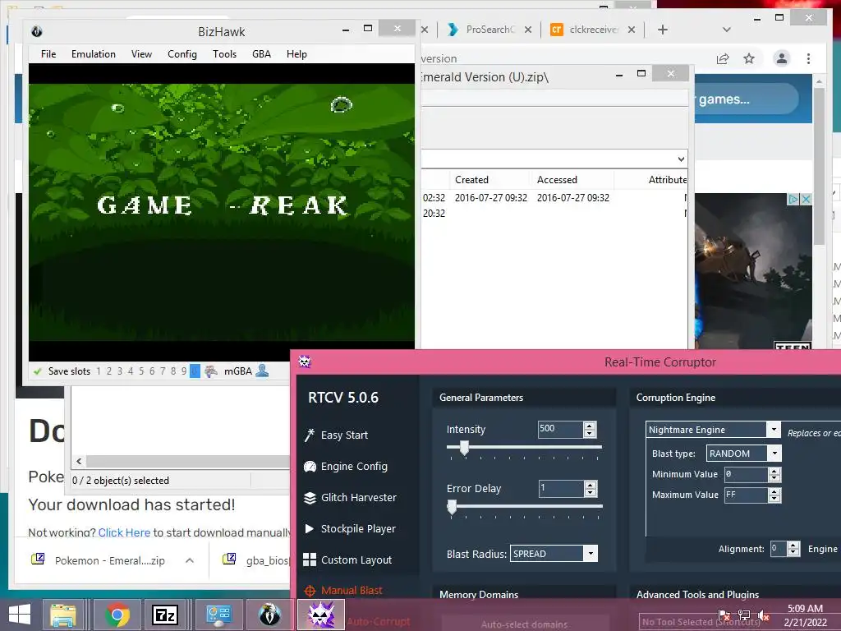Open Chrome profile avatar icon

point(782,58)
